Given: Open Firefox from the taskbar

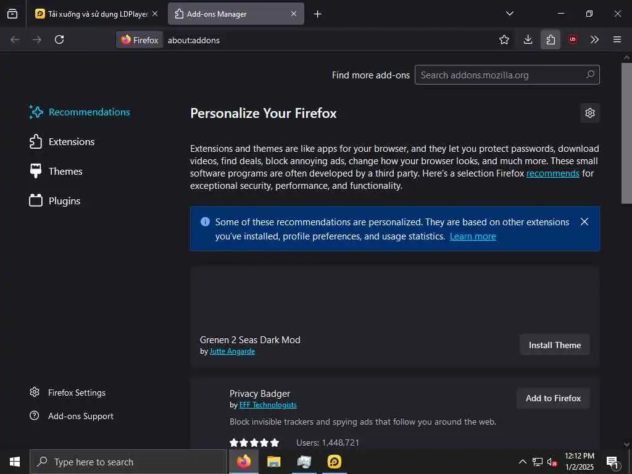Looking at the screenshot, I should (243, 462).
